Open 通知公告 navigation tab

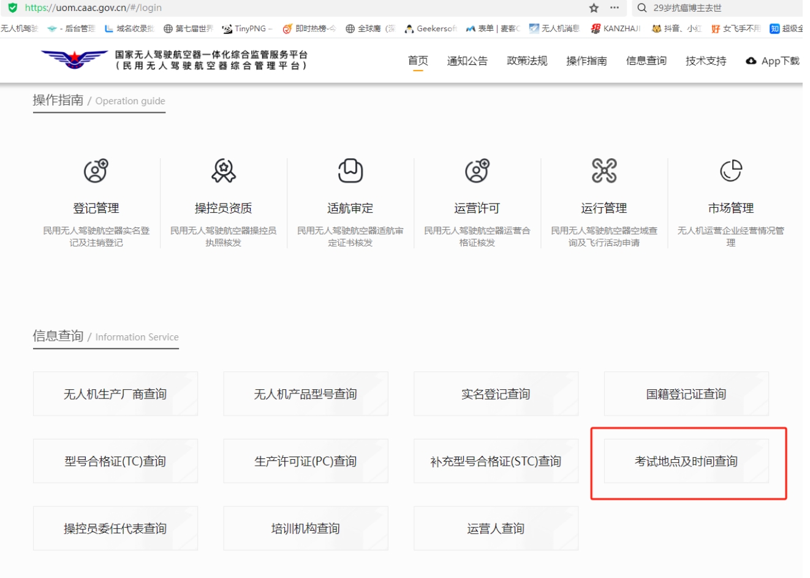click(x=467, y=61)
